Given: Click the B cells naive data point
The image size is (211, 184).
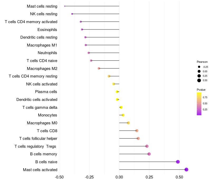Looking at the screenshot, I should (178, 162).
